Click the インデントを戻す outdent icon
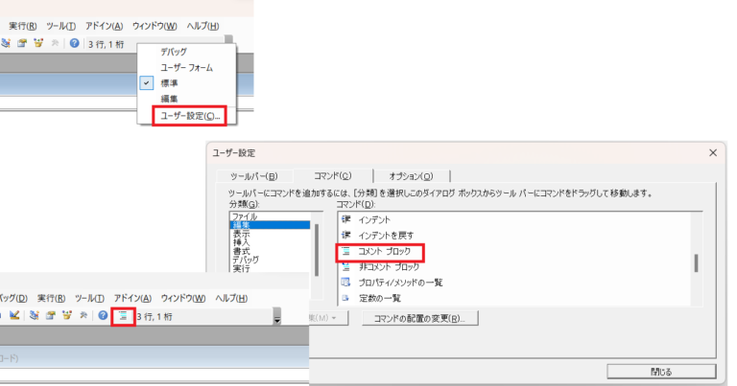 point(345,236)
